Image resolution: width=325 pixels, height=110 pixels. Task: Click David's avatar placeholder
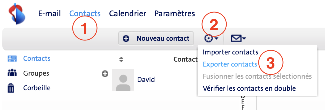click(123, 80)
